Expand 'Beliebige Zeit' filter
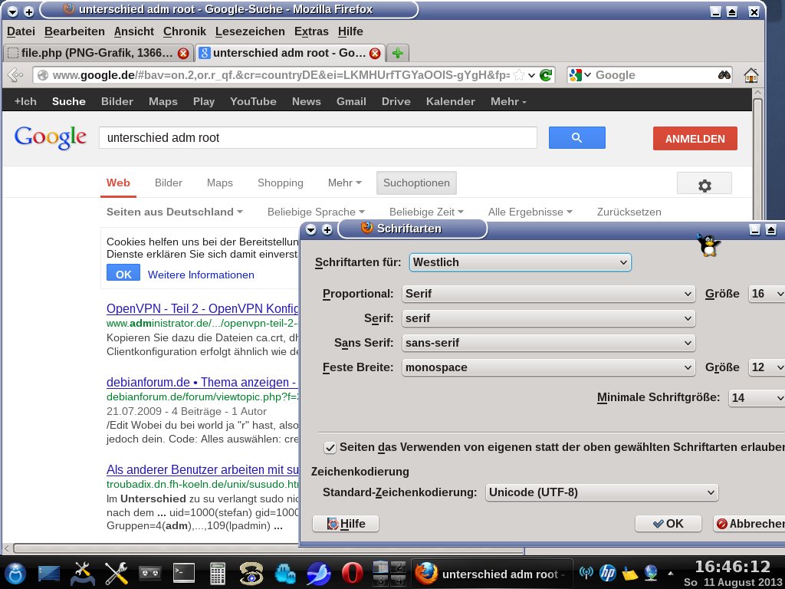The image size is (785, 589). pyautogui.click(x=426, y=212)
